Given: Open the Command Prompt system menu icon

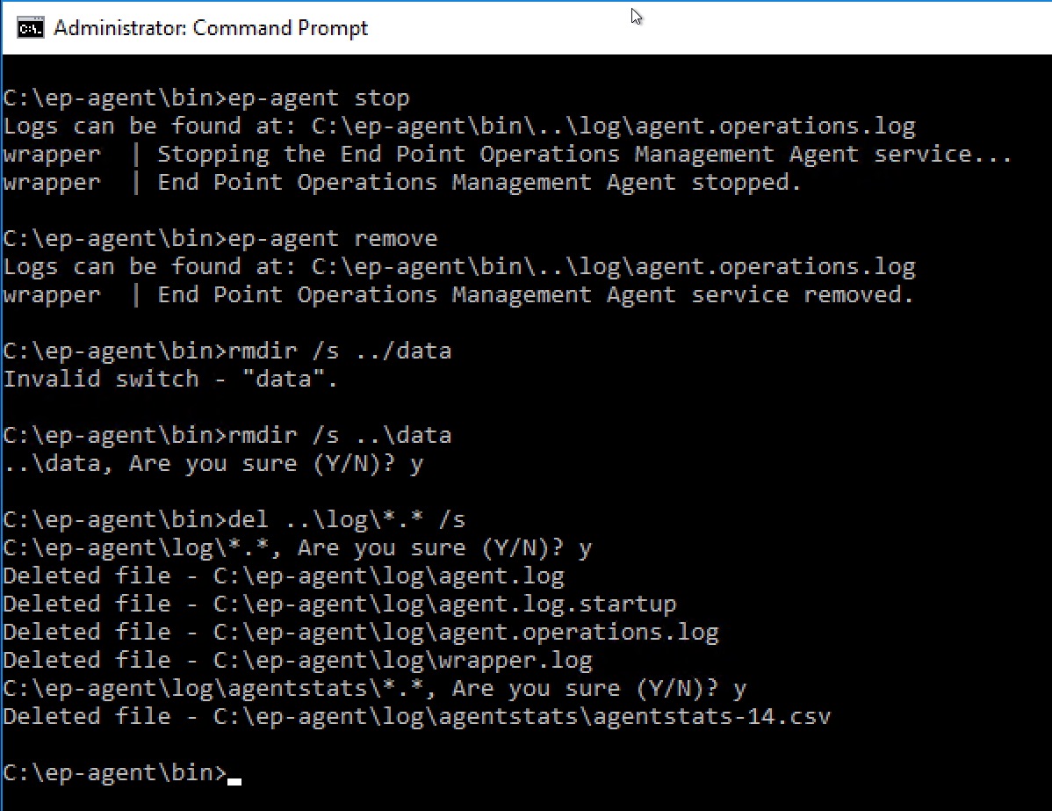Looking at the screenshot, I should point(30,28).
